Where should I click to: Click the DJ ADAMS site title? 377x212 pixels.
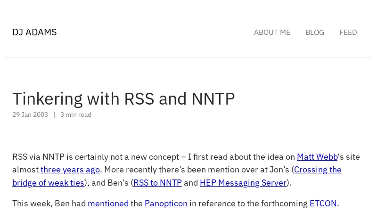[34, 32]
